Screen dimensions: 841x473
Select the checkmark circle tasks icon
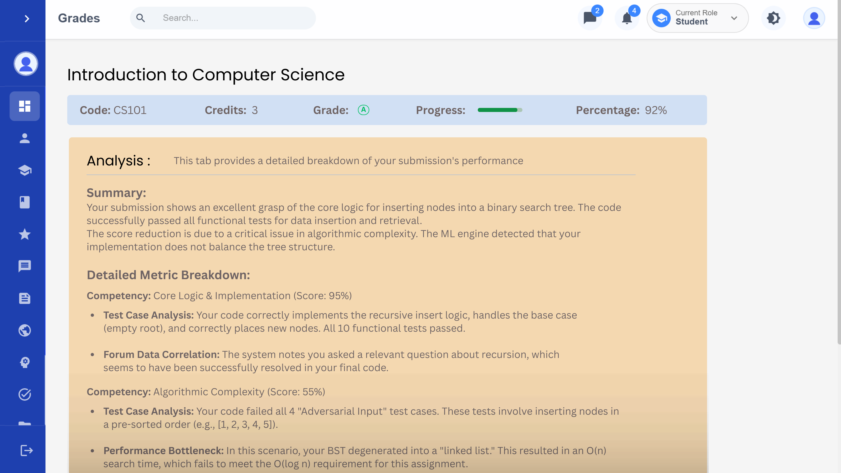[24, 394]
